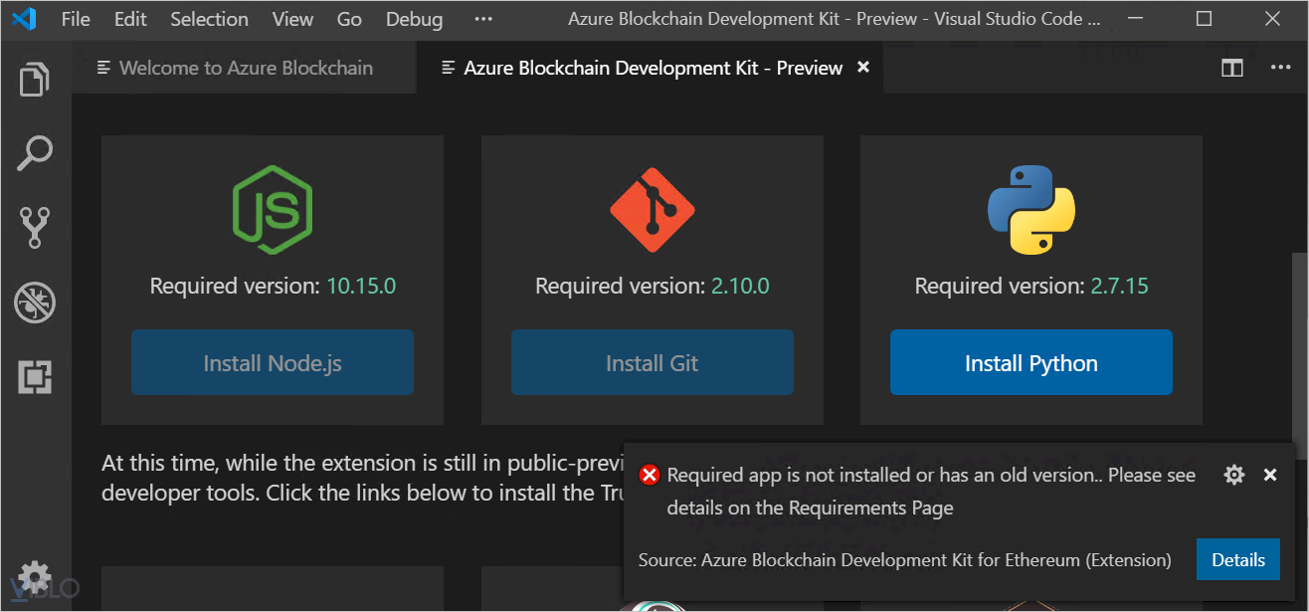Close Azure Blockchain Development Kit tab
Screen dimensions: 1309x612
pos(863,67)
